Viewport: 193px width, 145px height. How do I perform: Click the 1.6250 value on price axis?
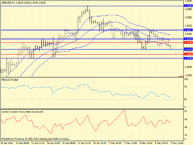point(188,18)
